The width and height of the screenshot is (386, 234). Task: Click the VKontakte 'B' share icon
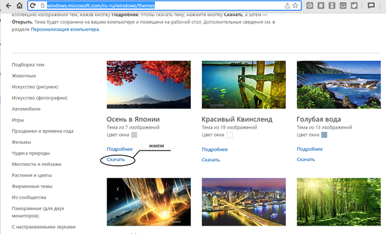(x=321, y=5)
